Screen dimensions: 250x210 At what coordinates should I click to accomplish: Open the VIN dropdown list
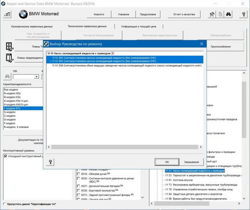tap(36, 77)
